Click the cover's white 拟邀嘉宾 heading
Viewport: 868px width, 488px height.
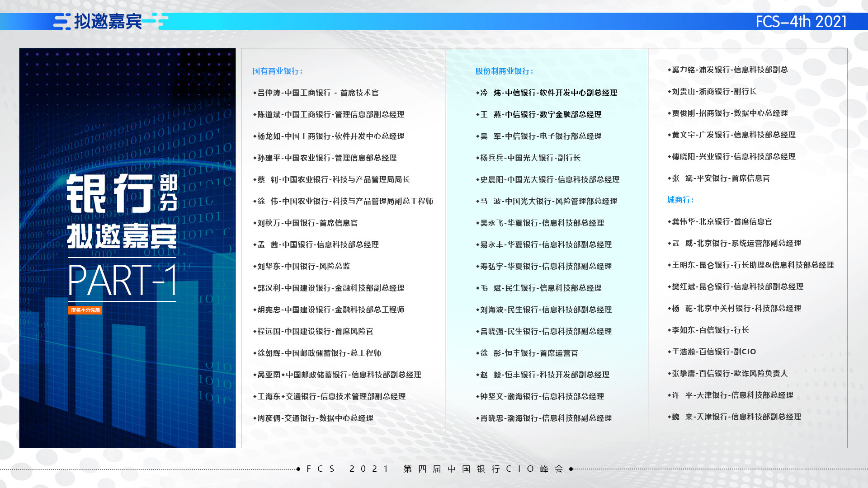(x=122, y=236)
